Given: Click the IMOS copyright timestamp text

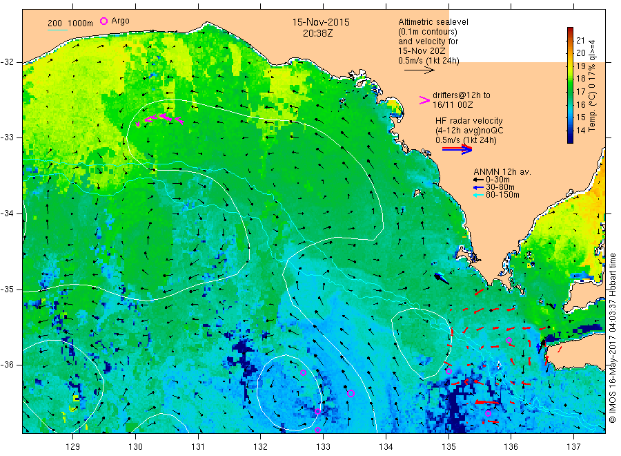Looking at the screenshot, I should click(613, 339).
